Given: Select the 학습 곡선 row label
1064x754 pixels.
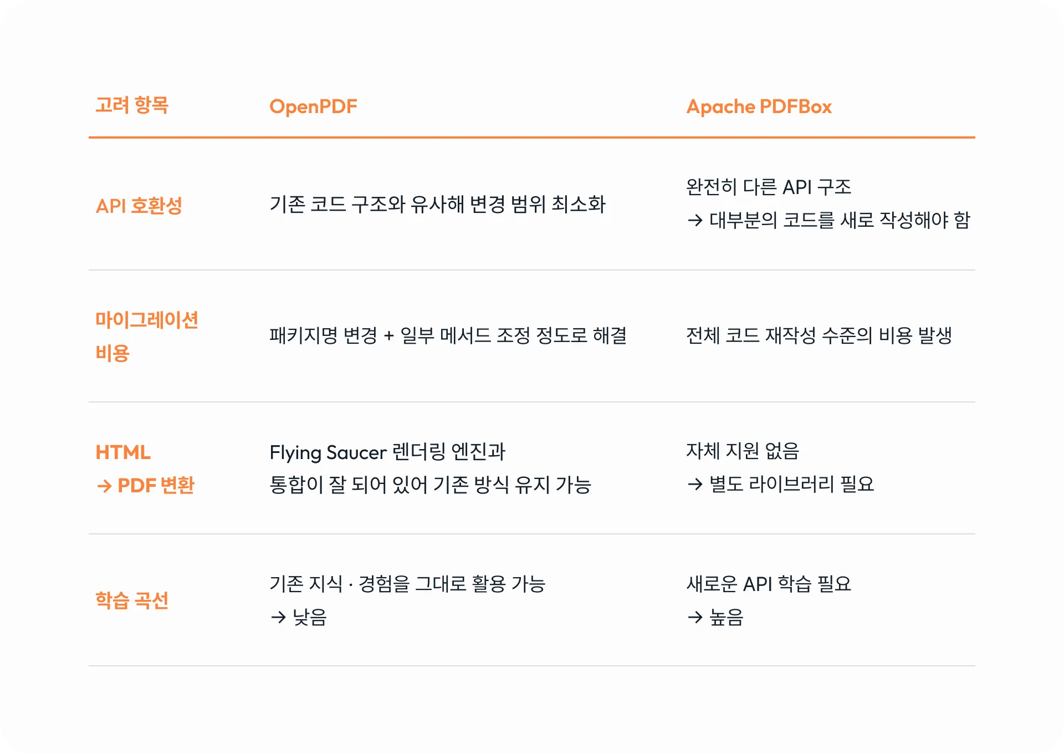Looking at the screenshot, I should tap(132, 600).
